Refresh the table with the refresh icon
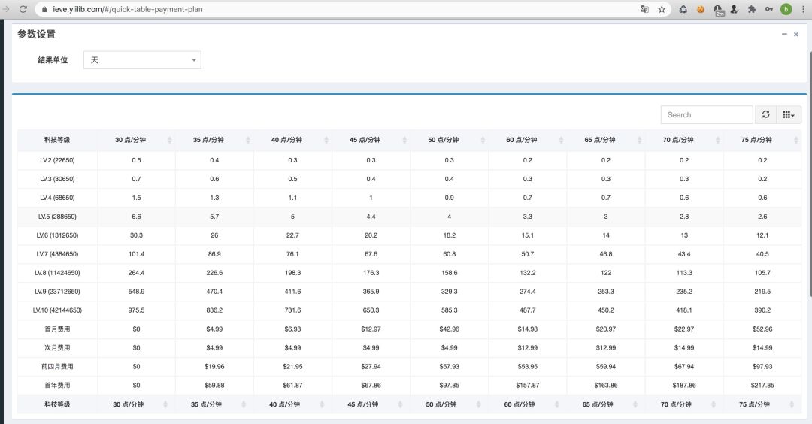The image size is (812, 424). pos(765,114)
